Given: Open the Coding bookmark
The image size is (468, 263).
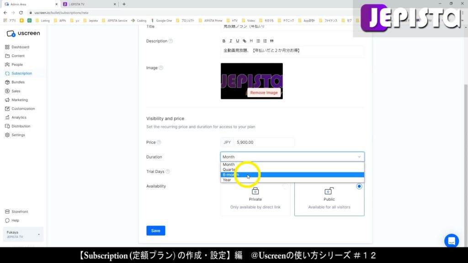Looking at the screenshot, I should (139, 21).
